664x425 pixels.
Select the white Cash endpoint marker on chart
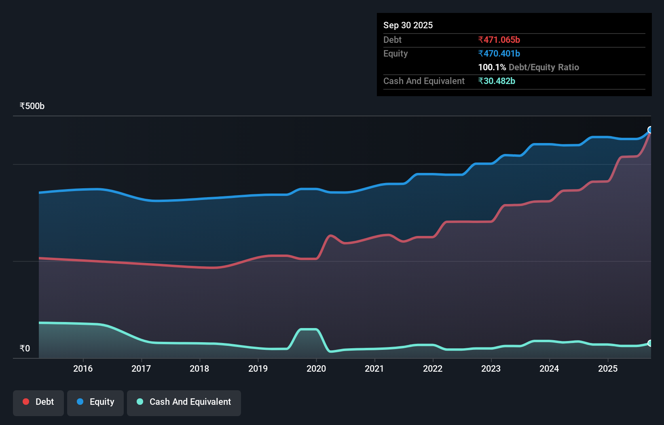click(650, 344)
